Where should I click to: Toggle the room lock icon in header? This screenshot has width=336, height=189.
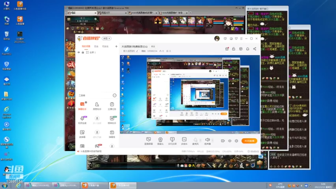[234, 49]
